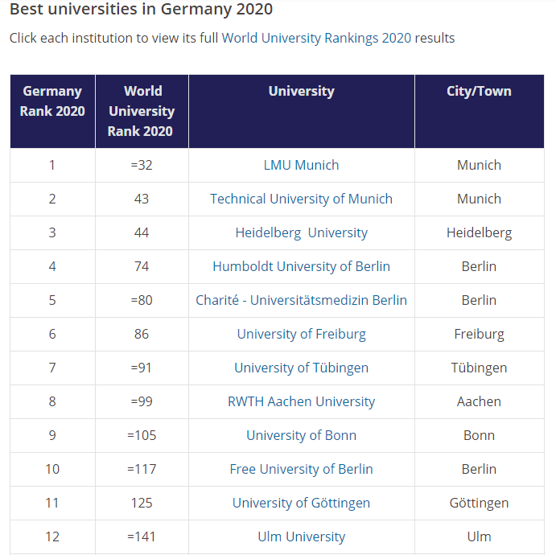Open University of Bonn link
Screen dimensions: 556x555
[302, 435]
